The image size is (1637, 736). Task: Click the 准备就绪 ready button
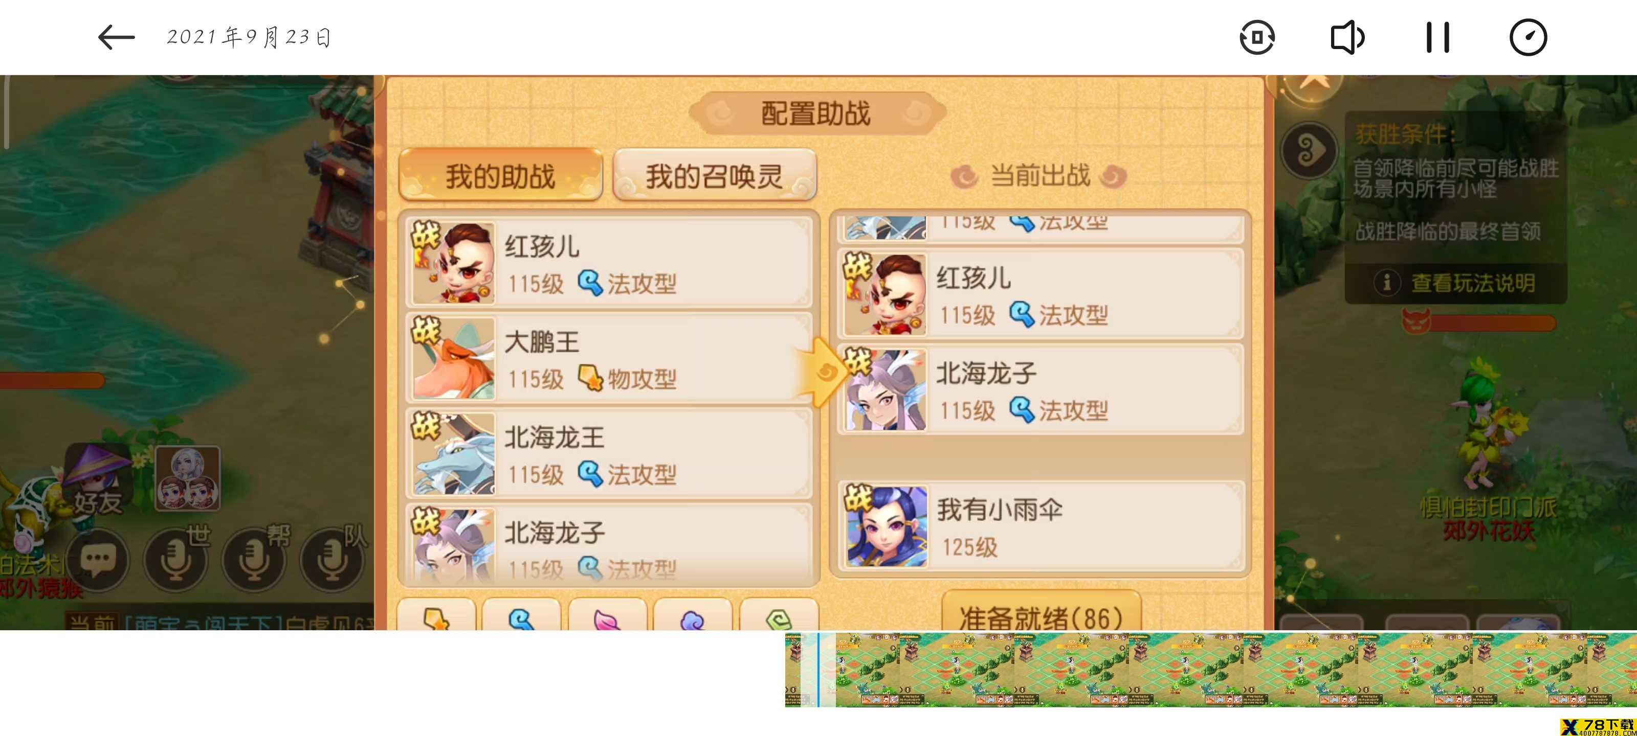pyautogui.click(x=1041, y=615)
